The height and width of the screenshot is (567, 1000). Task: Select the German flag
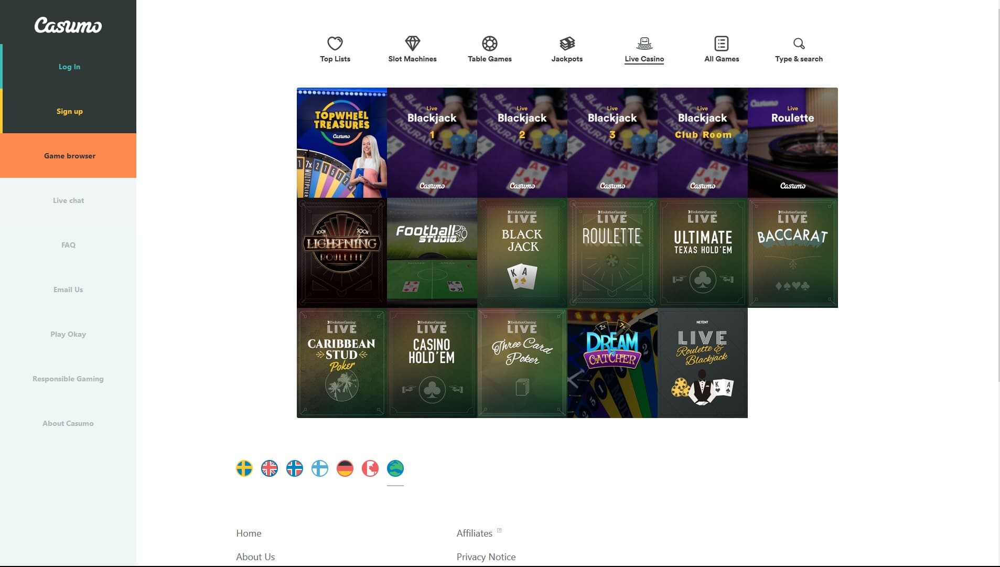click(345, 468)
